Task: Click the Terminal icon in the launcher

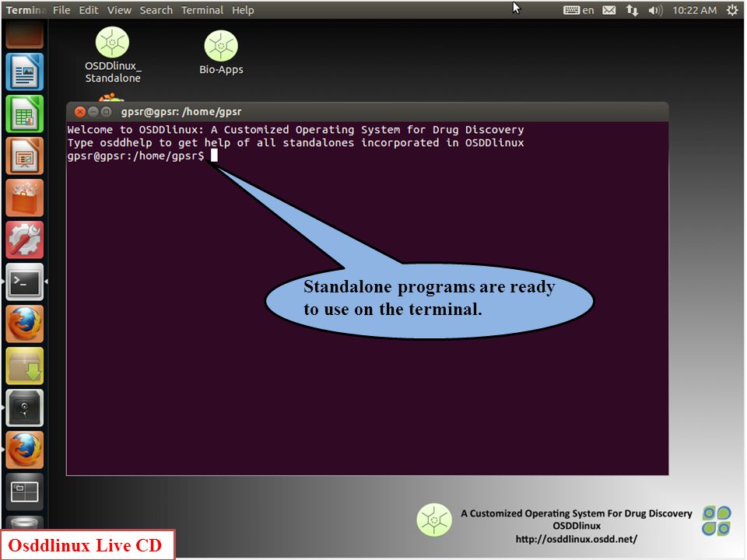Action: click(25, 282)
